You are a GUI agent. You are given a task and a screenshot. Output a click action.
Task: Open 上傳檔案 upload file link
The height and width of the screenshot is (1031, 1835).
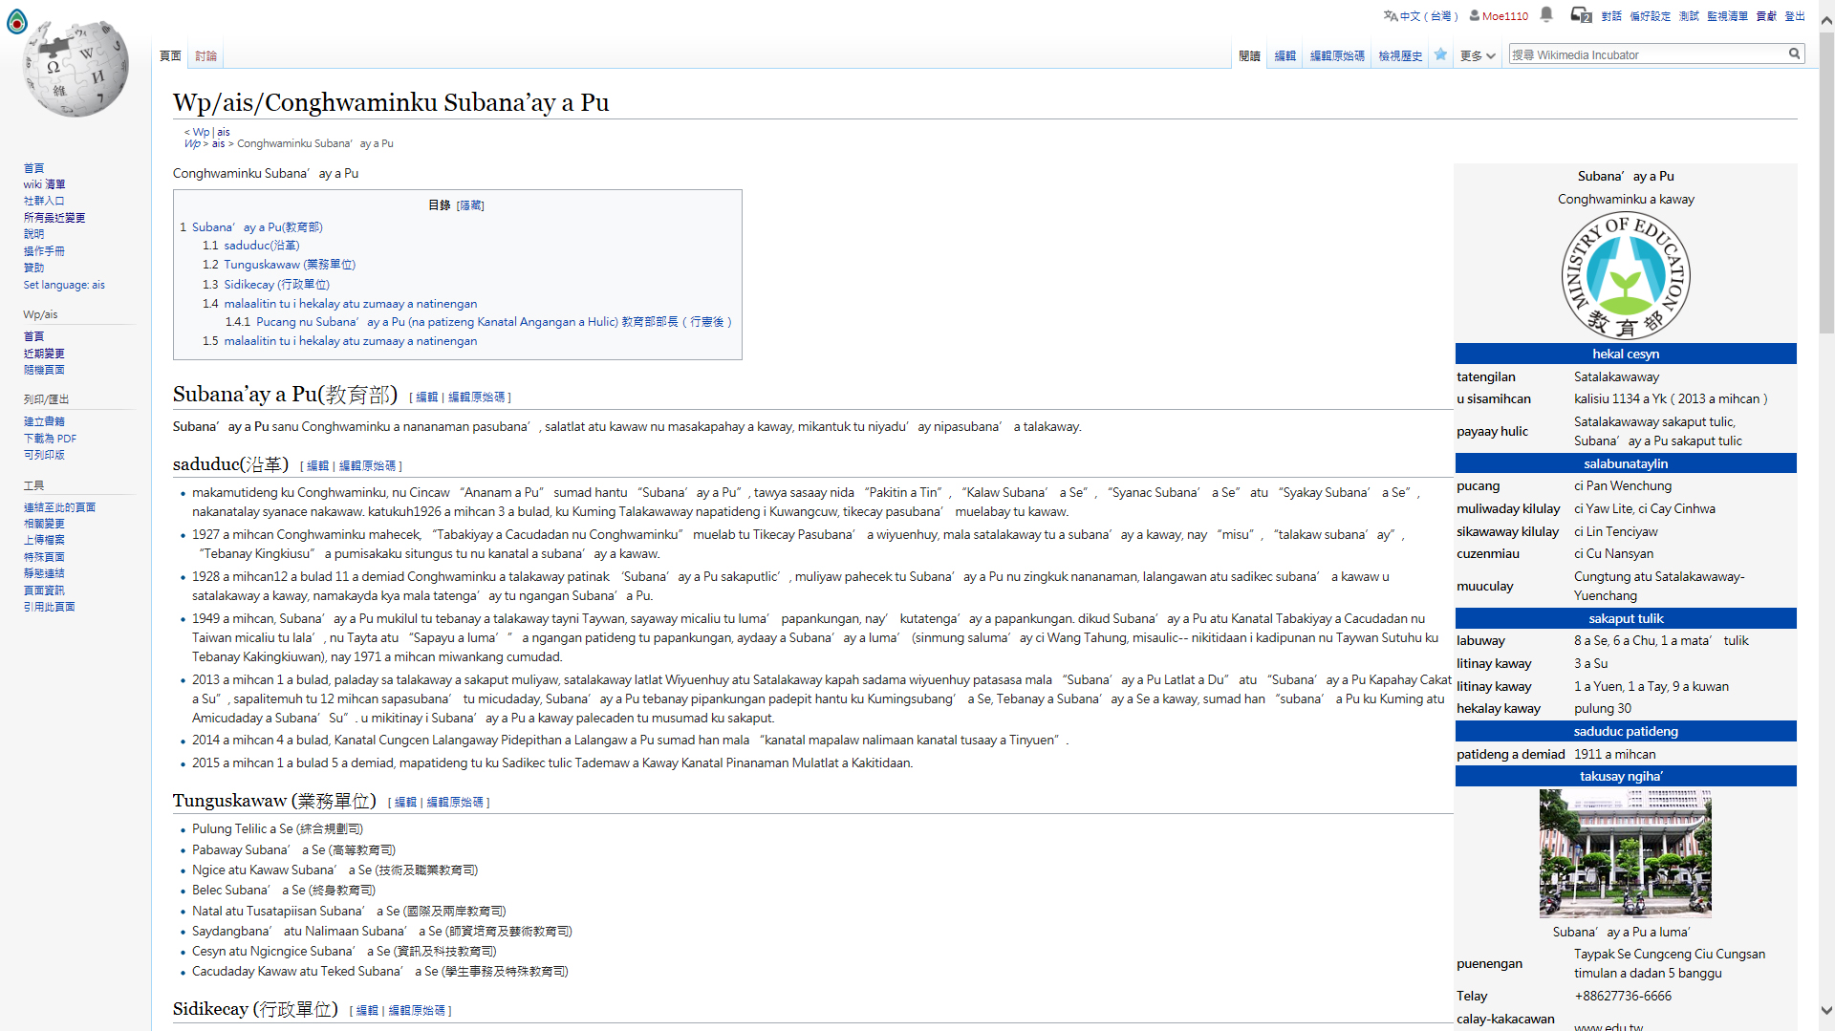(44, 540)
